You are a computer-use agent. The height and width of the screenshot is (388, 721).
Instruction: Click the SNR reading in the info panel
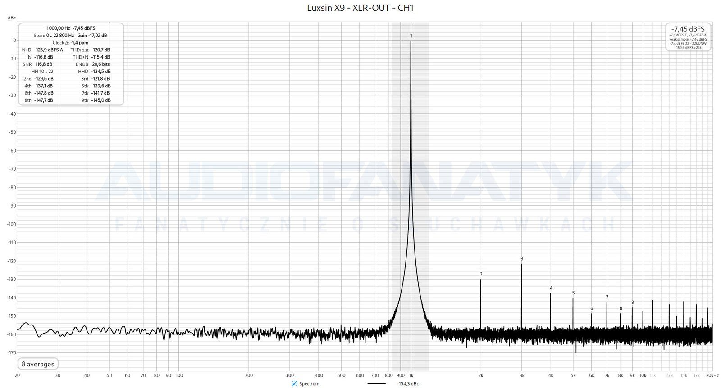tap(44, 64)
